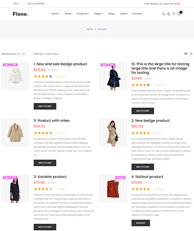Screen dimensions: 194x231
Task: Open title '1. New and sale badge product'
Action: point(60,64)
